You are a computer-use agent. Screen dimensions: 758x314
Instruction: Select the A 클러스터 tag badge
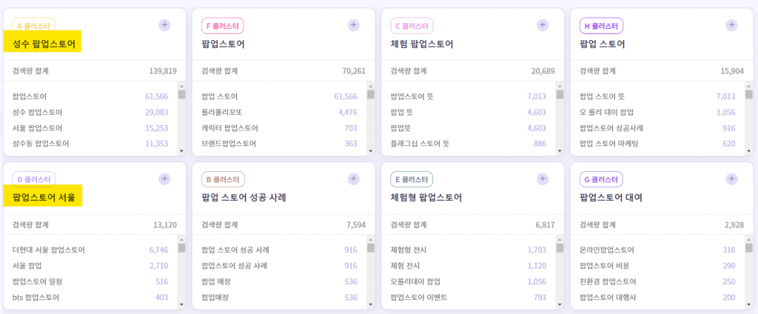pyautogui.click(x=33, y=26)
